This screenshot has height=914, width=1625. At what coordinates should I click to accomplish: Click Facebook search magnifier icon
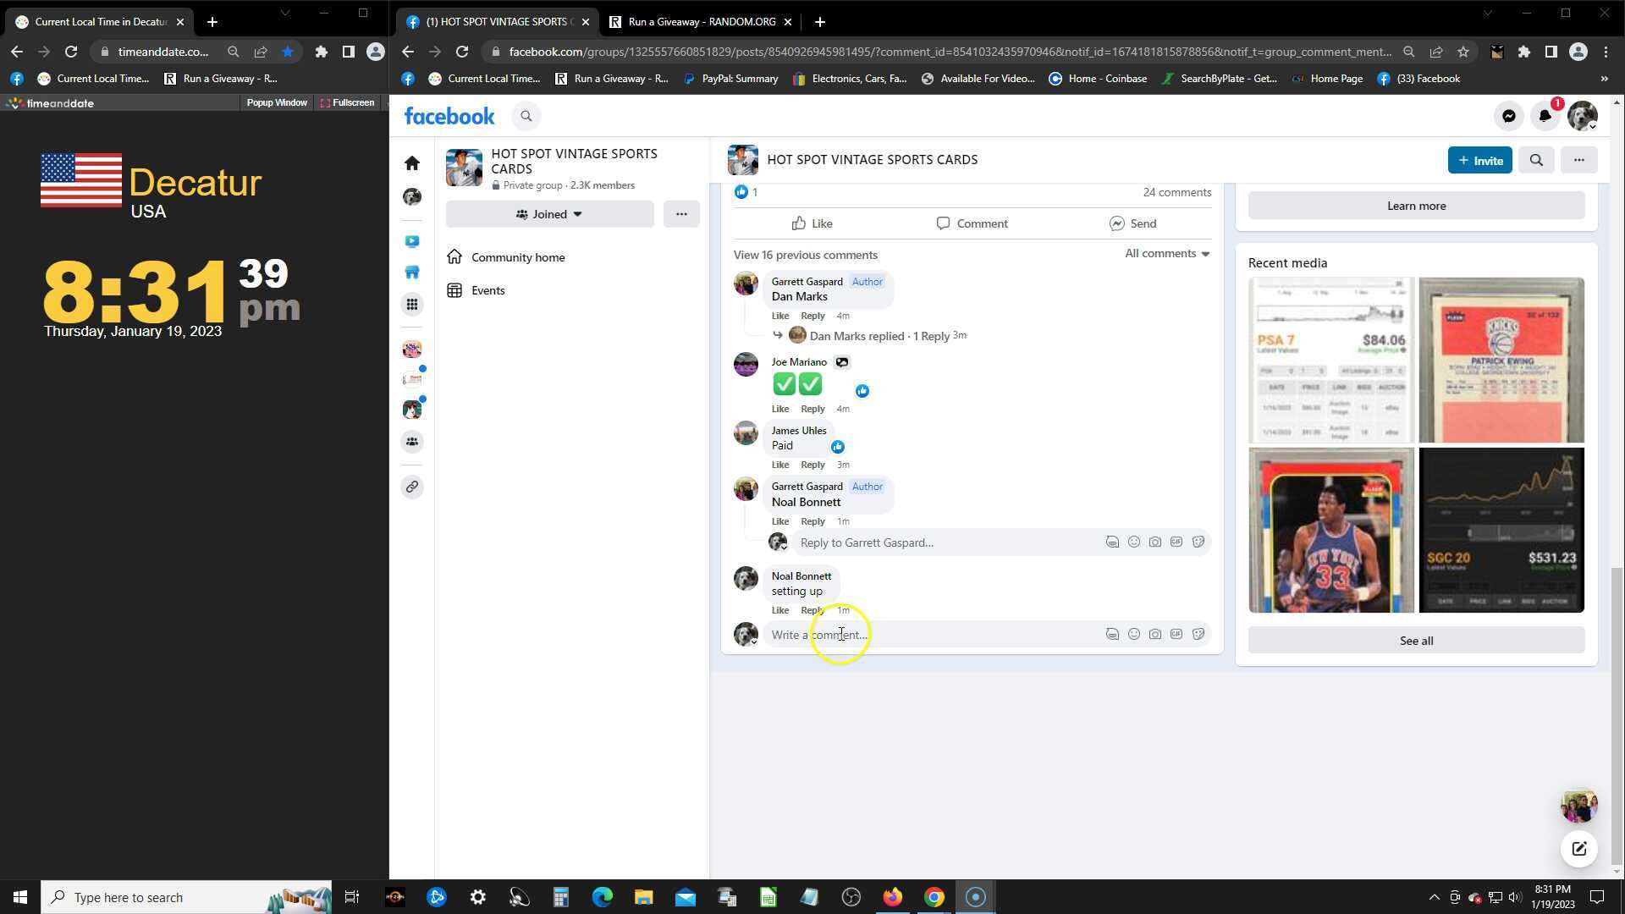(x=526, y=116)
